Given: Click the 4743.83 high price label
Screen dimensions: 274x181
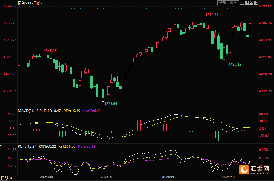Looking at the screenshot, I should pos(212,15).
